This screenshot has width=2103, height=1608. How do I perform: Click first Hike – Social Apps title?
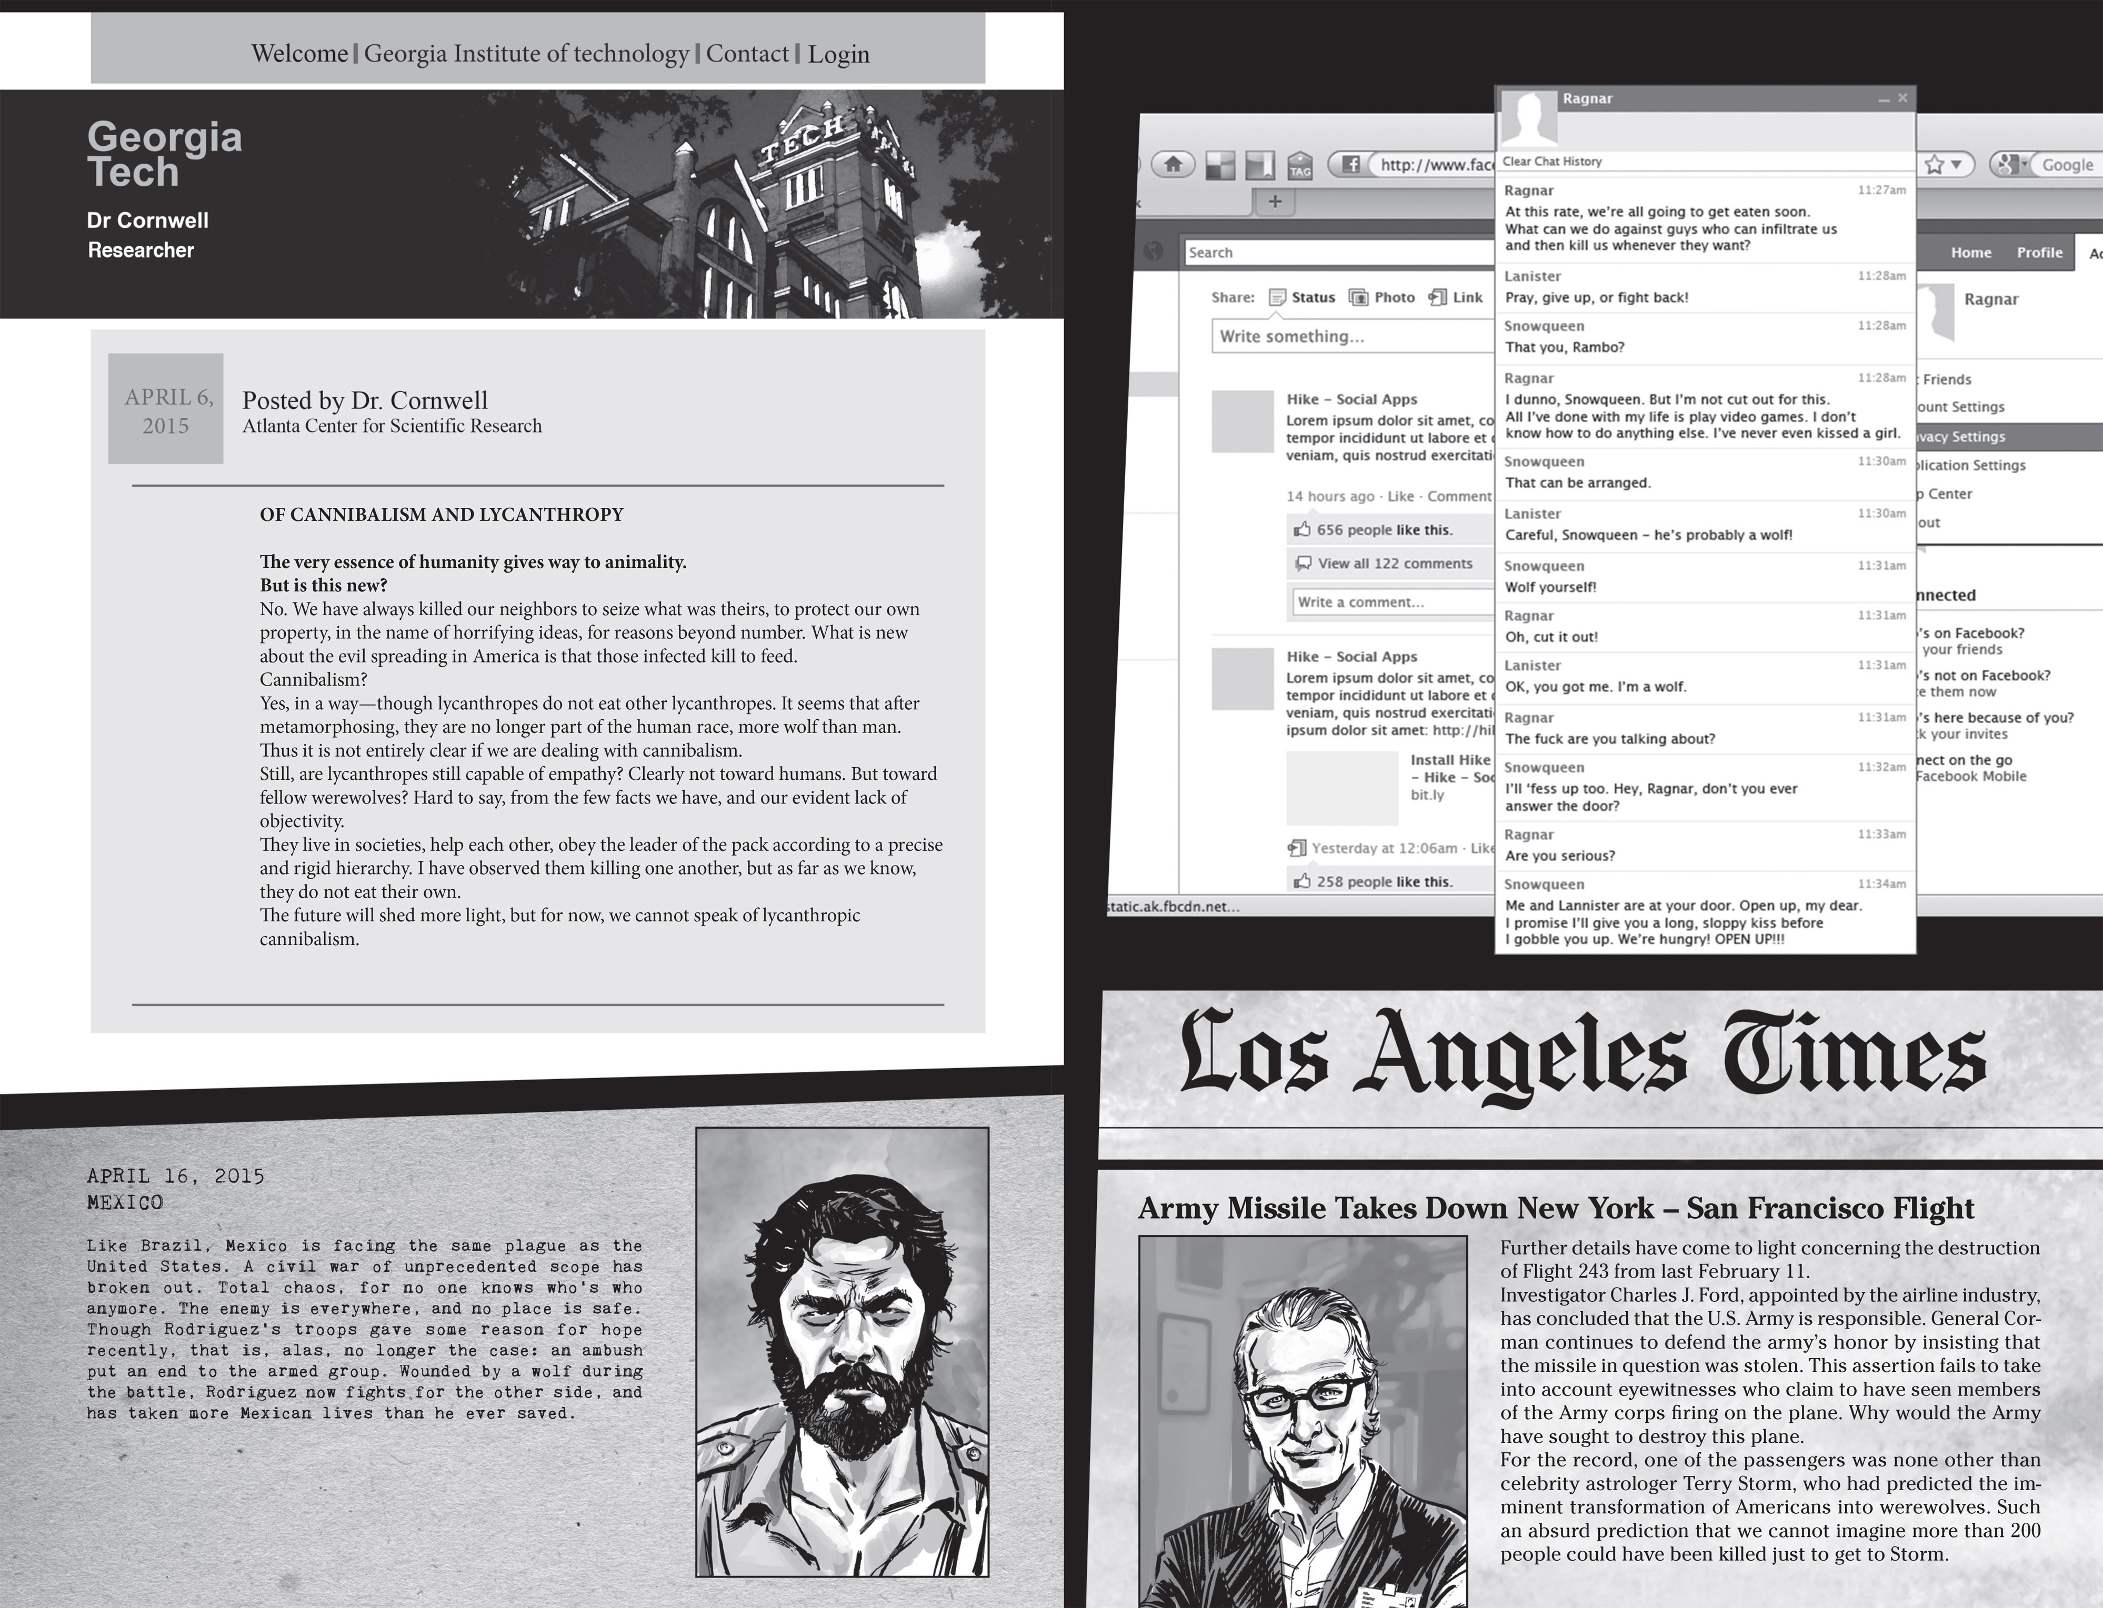coord(1351,399)
